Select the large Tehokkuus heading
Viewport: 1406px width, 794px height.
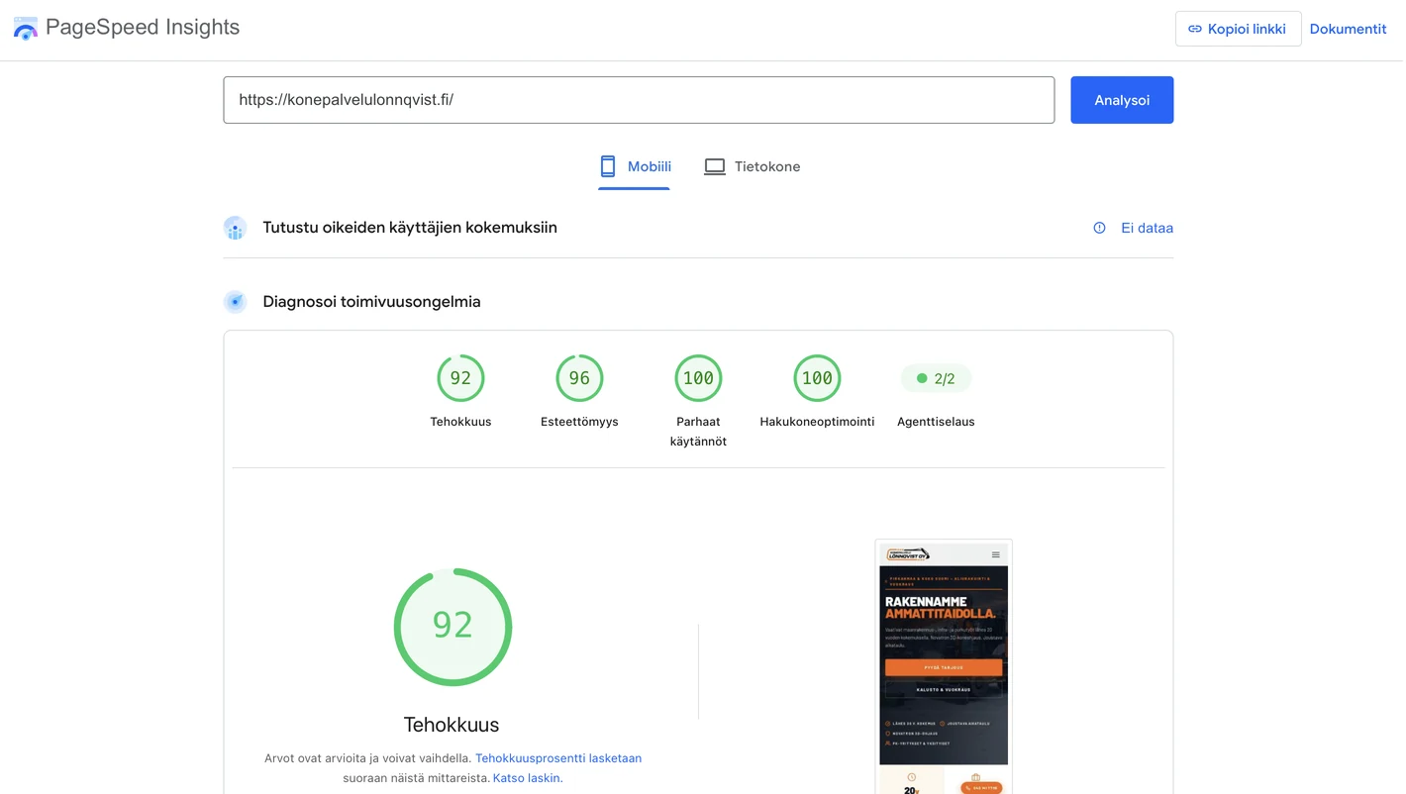point(452,725)
